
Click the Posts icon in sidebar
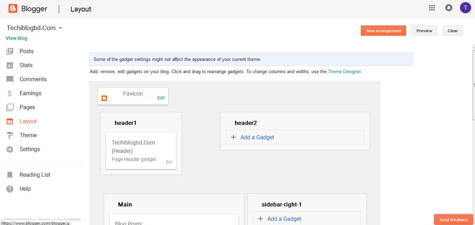pyautogui.click(x=10, y=51)
